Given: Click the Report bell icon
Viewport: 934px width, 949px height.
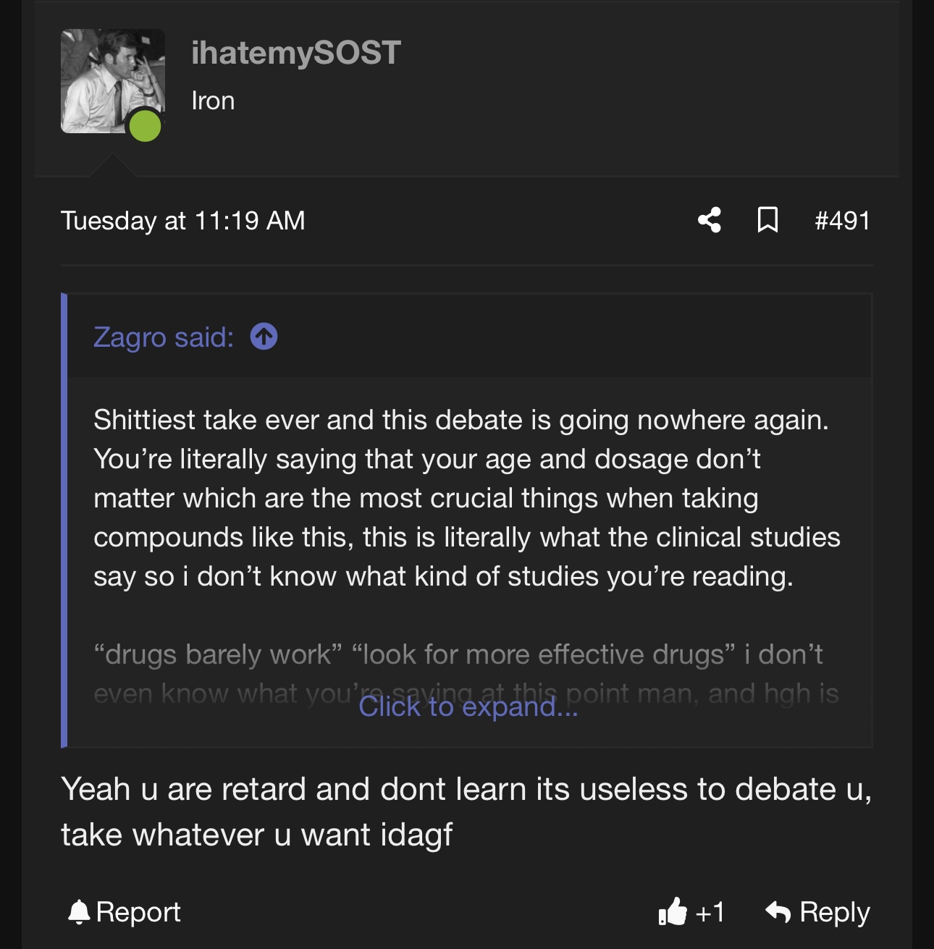Looking at the screenshot, I should click(78, 912).
